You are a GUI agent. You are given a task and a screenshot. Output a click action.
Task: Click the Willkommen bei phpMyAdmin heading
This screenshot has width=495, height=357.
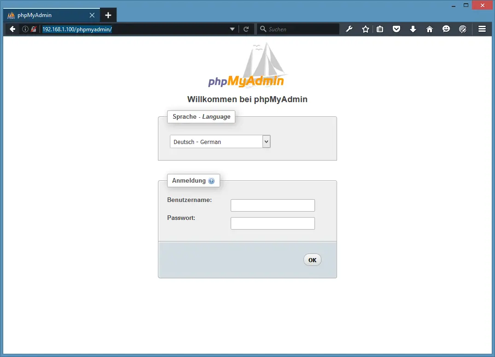247,99
